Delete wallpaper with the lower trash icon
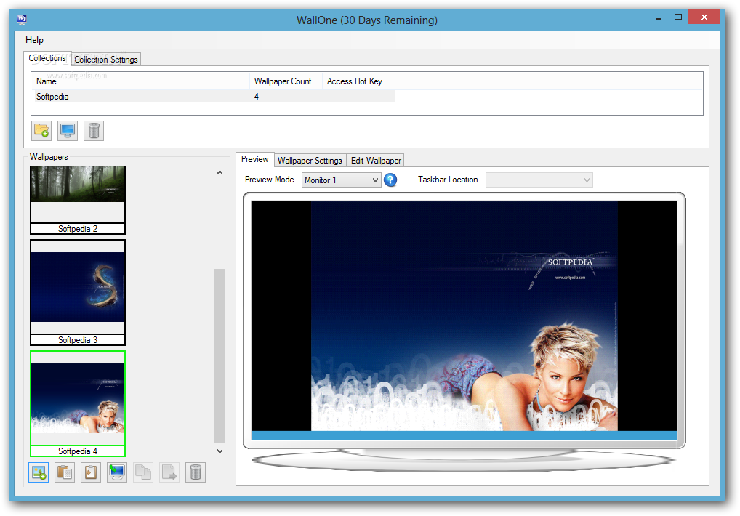 pos(196,472)
